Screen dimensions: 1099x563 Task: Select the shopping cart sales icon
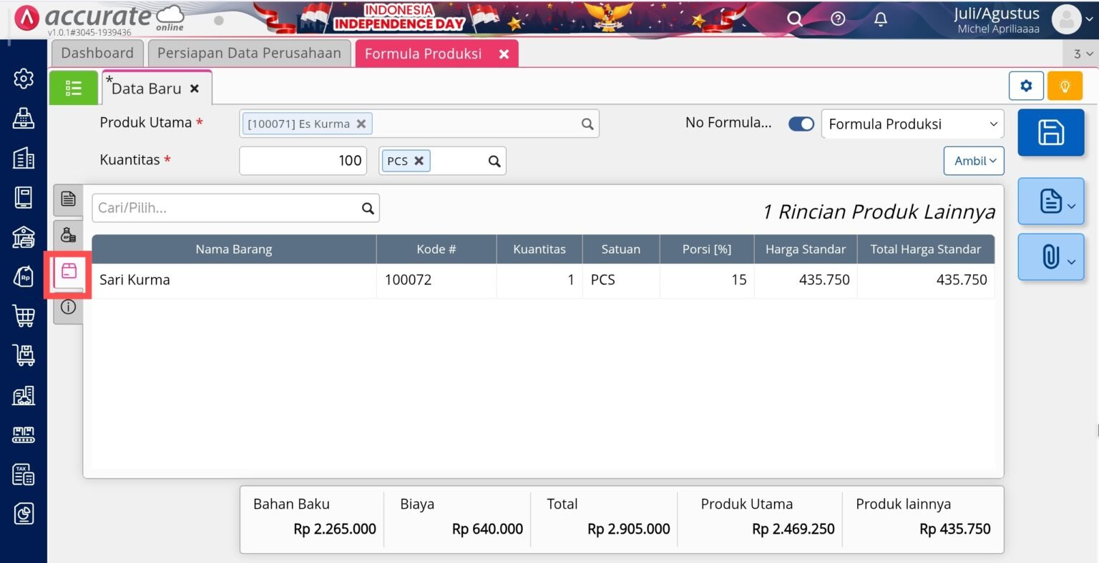24,316
